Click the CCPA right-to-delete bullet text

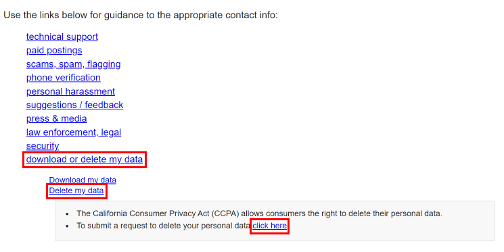259,213
